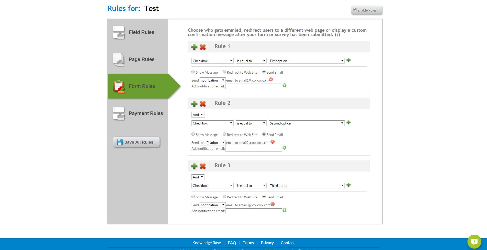Focus the Add notification email field in Rule 1

[x=254, y=86]
